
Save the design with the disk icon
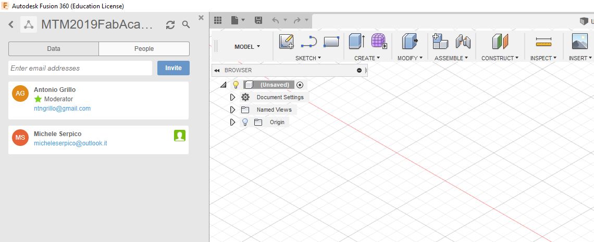pyautogui.click(x=258, y=20)
